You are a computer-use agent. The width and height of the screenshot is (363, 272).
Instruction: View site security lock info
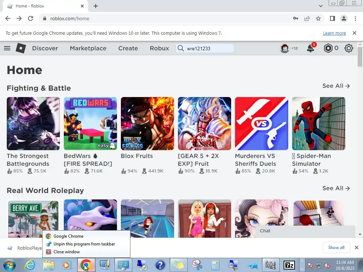[45, 18]
